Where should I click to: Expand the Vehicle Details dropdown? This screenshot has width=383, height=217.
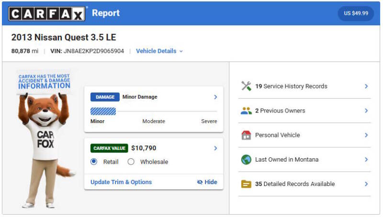pos(159,51)
